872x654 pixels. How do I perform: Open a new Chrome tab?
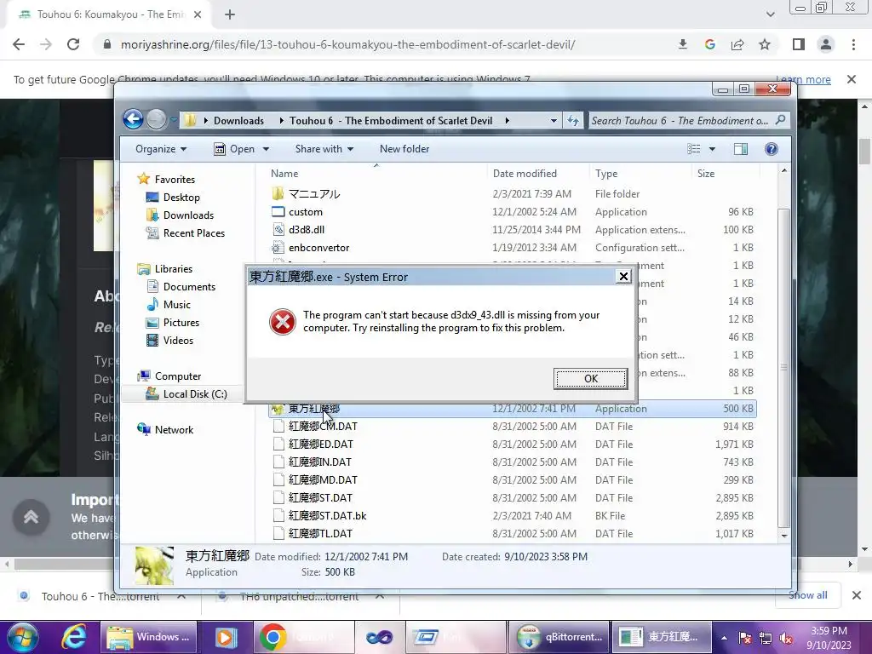click(230, 14)
